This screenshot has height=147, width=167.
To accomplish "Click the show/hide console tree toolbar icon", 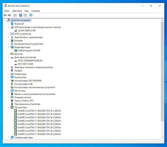I will point(15,15).
